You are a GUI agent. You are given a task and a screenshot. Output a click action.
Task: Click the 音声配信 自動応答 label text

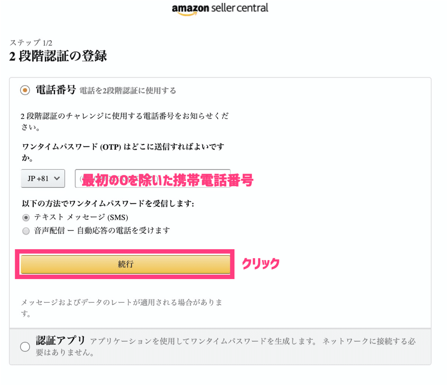tap(102, 231)
